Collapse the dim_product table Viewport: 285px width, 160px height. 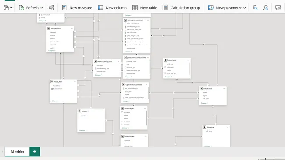[x=52, y=51]
